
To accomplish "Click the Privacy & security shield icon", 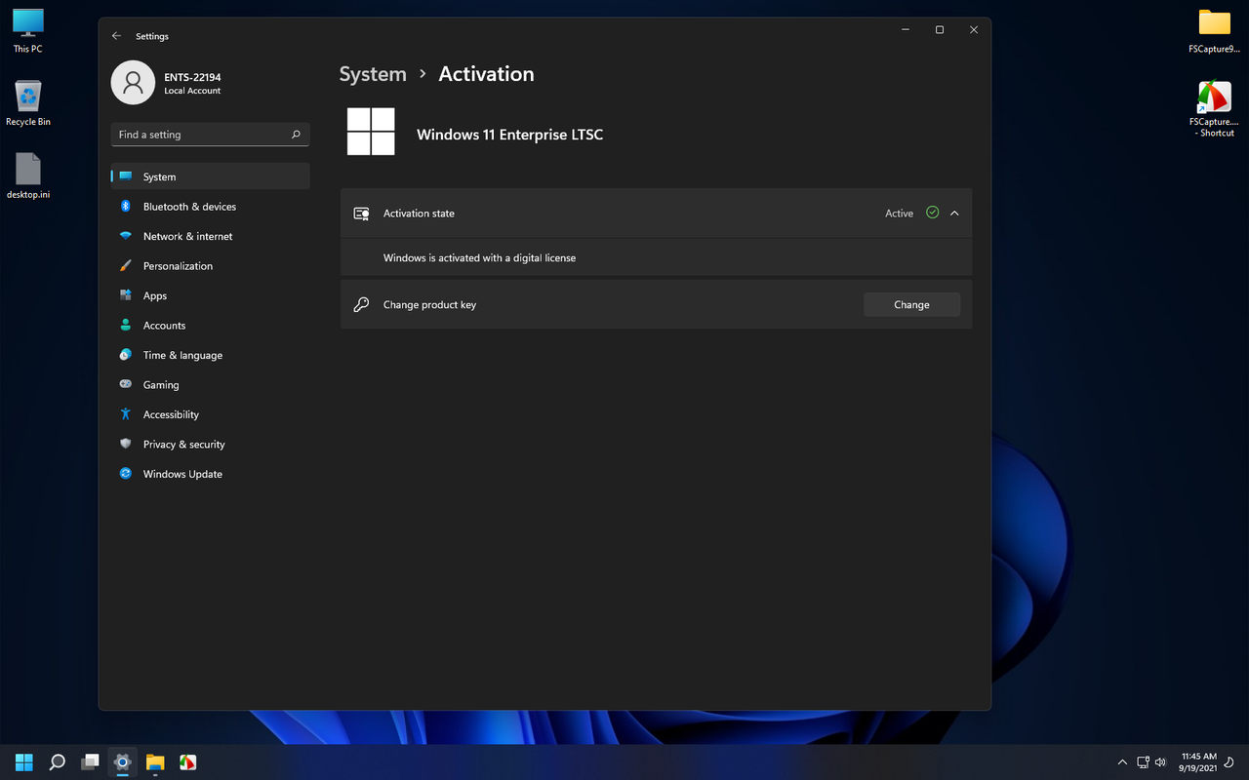I will (x=125, y=444).
